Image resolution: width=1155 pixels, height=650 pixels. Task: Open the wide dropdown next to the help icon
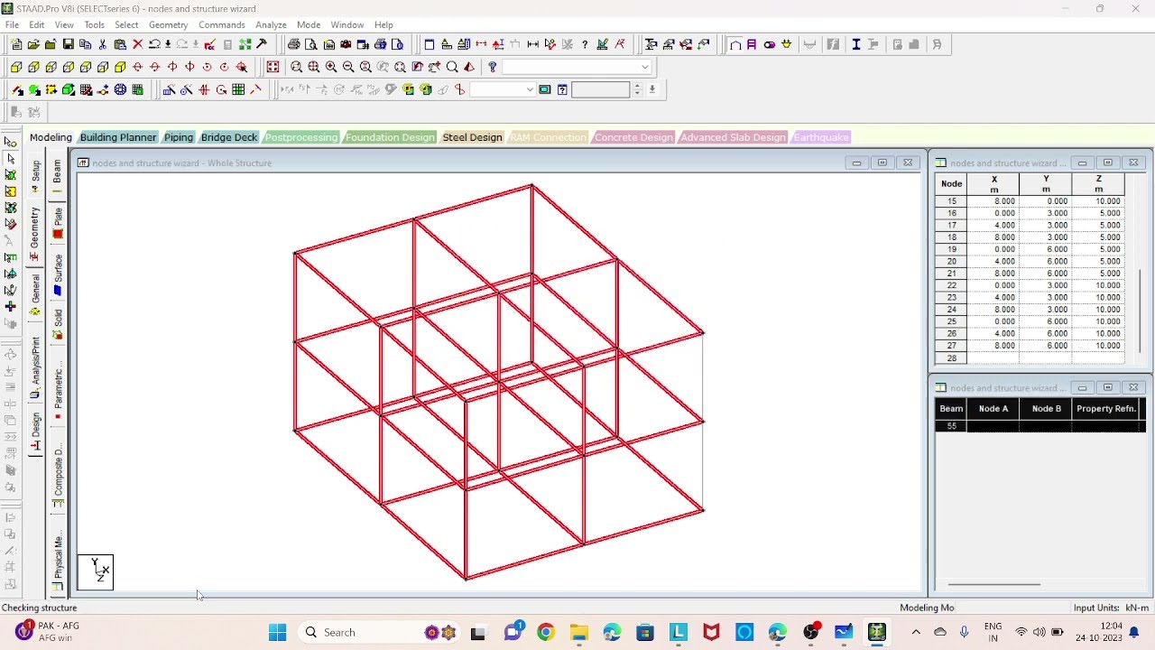(x=577, y=67)
